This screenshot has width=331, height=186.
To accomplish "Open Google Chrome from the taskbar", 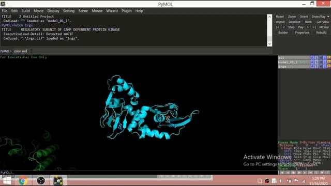I will [23, 181].
